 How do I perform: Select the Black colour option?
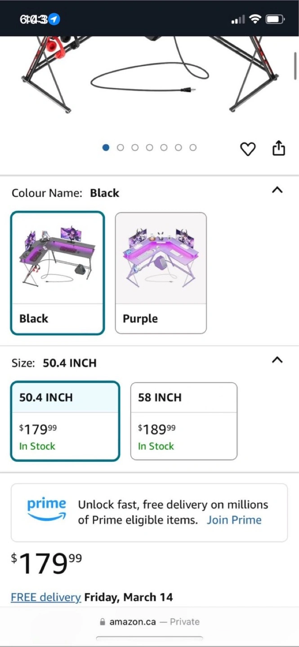pyautogui.click(x=58, y=273)
